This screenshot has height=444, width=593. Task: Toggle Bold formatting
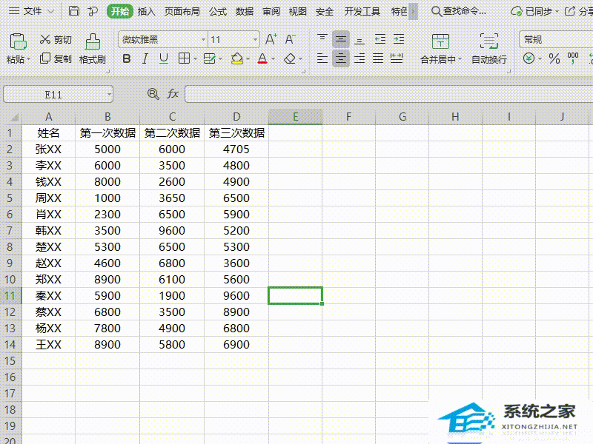(x=127, y=58)
